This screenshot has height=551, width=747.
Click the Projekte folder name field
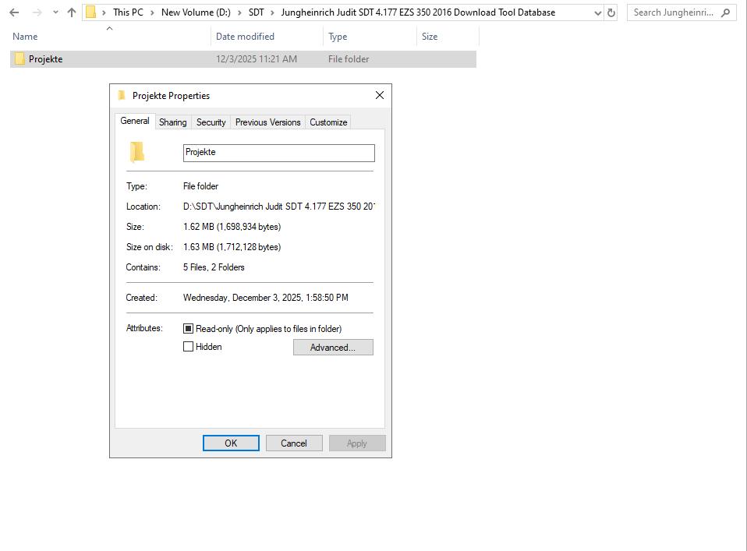tap(278, 153)
